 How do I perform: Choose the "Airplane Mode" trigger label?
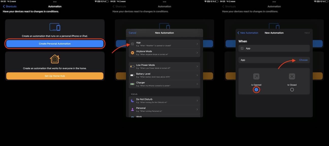click(x=144, y=51)
